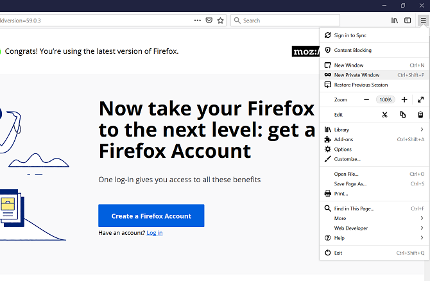Click the Content Blocking shield icon

(328, 50)
